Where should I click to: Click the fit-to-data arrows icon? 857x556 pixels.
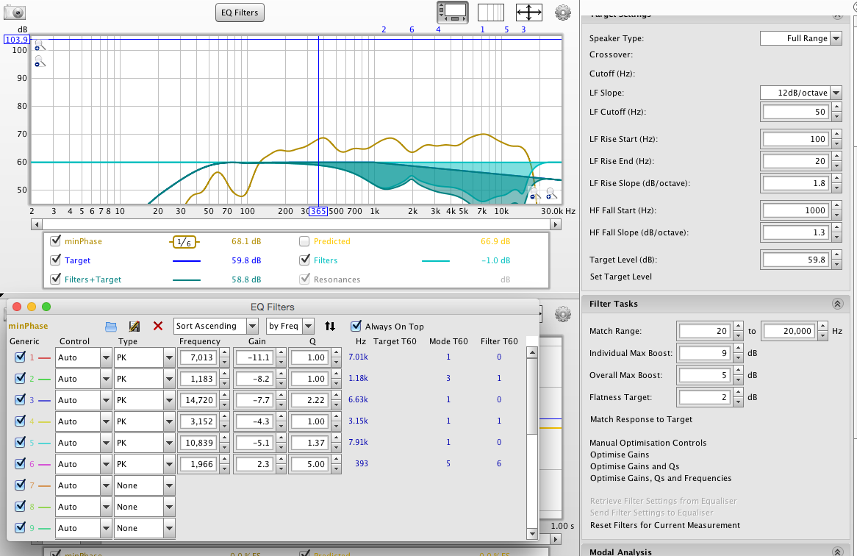pos(529,12)
